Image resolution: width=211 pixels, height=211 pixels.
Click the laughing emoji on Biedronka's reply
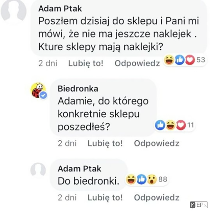click(170, 125)
